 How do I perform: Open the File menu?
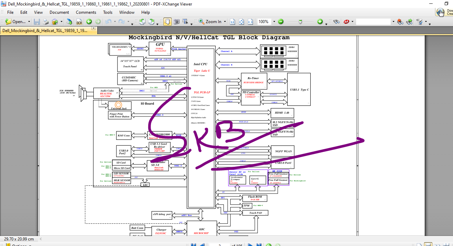coord(10,12)
